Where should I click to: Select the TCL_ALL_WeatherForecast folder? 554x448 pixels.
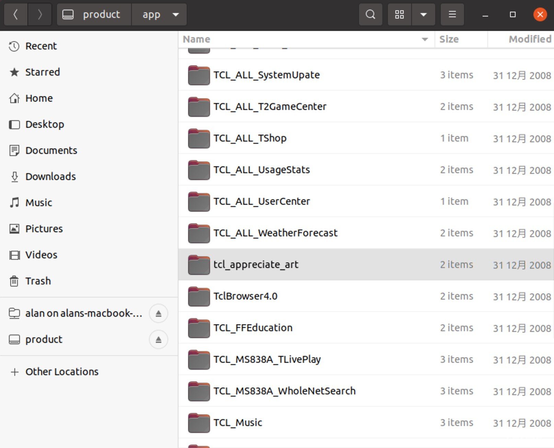click(275, 233)
